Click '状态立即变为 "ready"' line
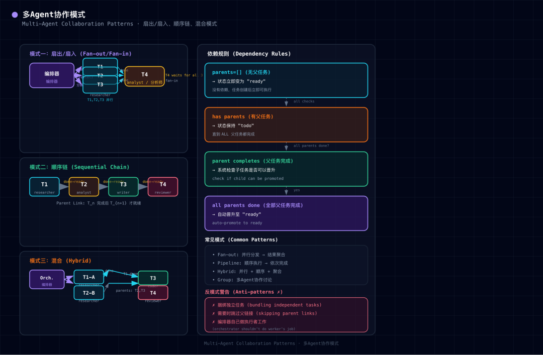The height and width of the screenshot is (355, 543). 239,81
